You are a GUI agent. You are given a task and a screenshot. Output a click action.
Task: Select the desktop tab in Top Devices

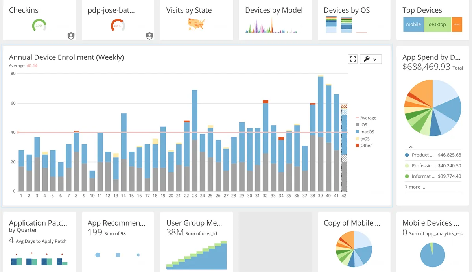coord(437,24)
